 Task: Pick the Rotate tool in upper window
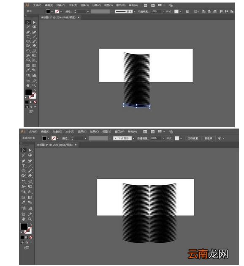[x=28, y=51]
